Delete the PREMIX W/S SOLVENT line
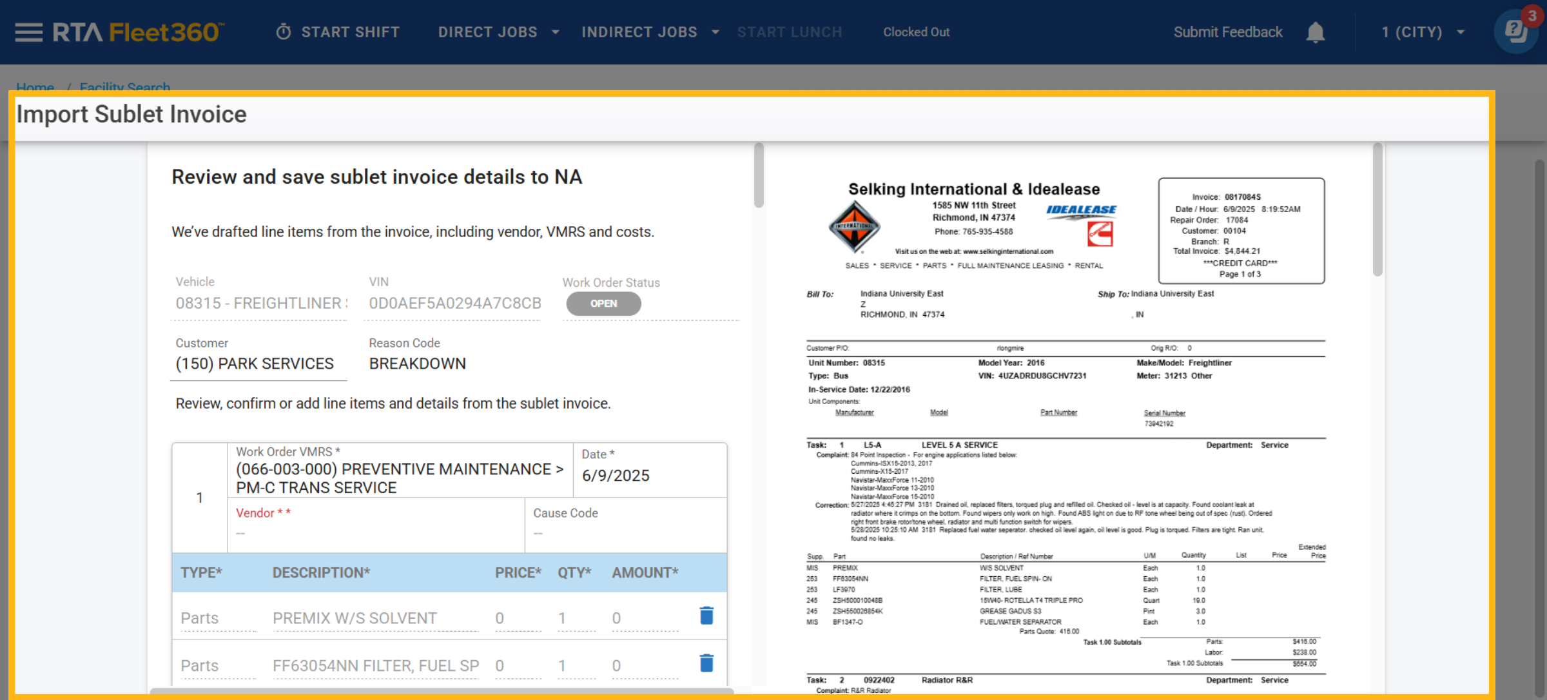The image size is (1547, 700). pos(706,616)
